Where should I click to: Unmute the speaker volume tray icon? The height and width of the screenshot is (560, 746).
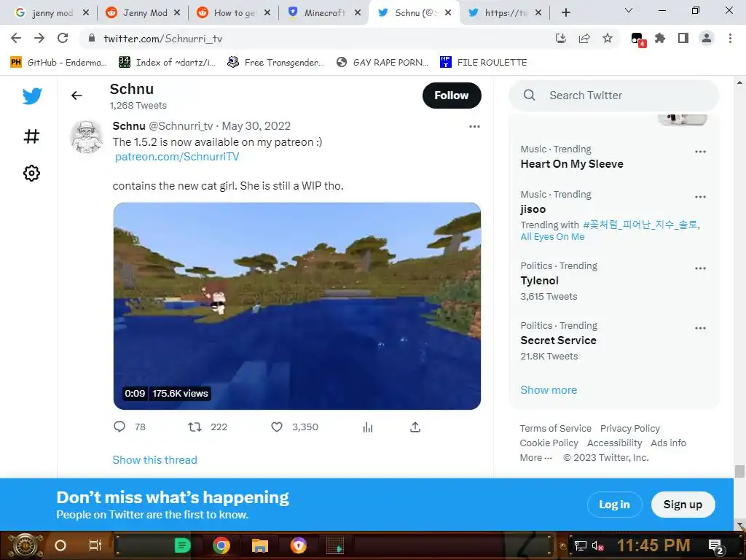coord(597,545)
